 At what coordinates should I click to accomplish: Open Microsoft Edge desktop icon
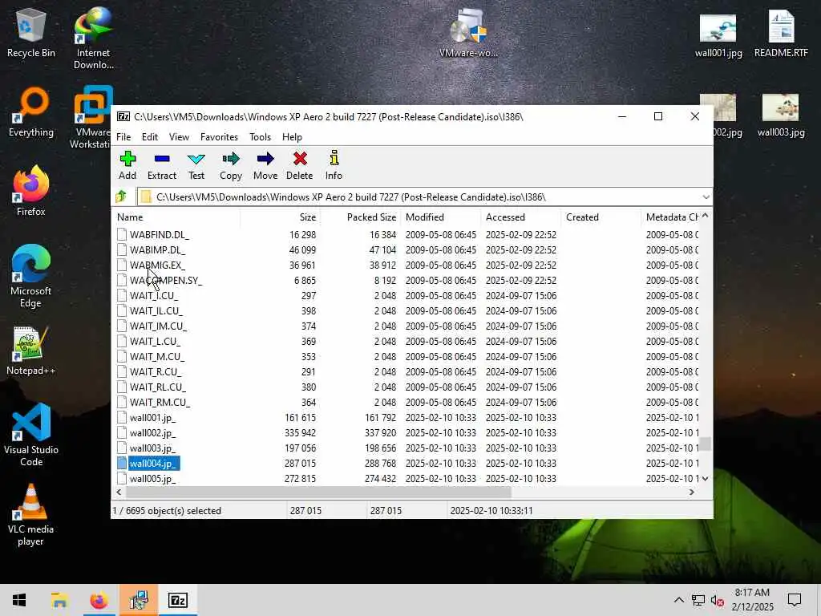tap(31, 277)
